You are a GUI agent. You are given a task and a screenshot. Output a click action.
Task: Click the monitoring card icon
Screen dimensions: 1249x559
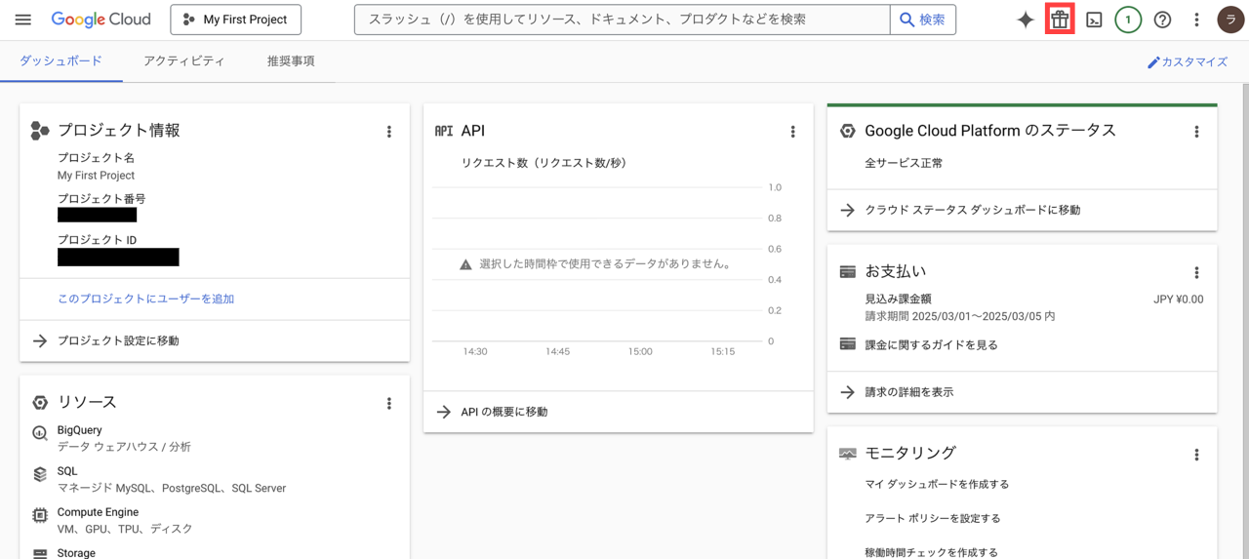[847, 454]
